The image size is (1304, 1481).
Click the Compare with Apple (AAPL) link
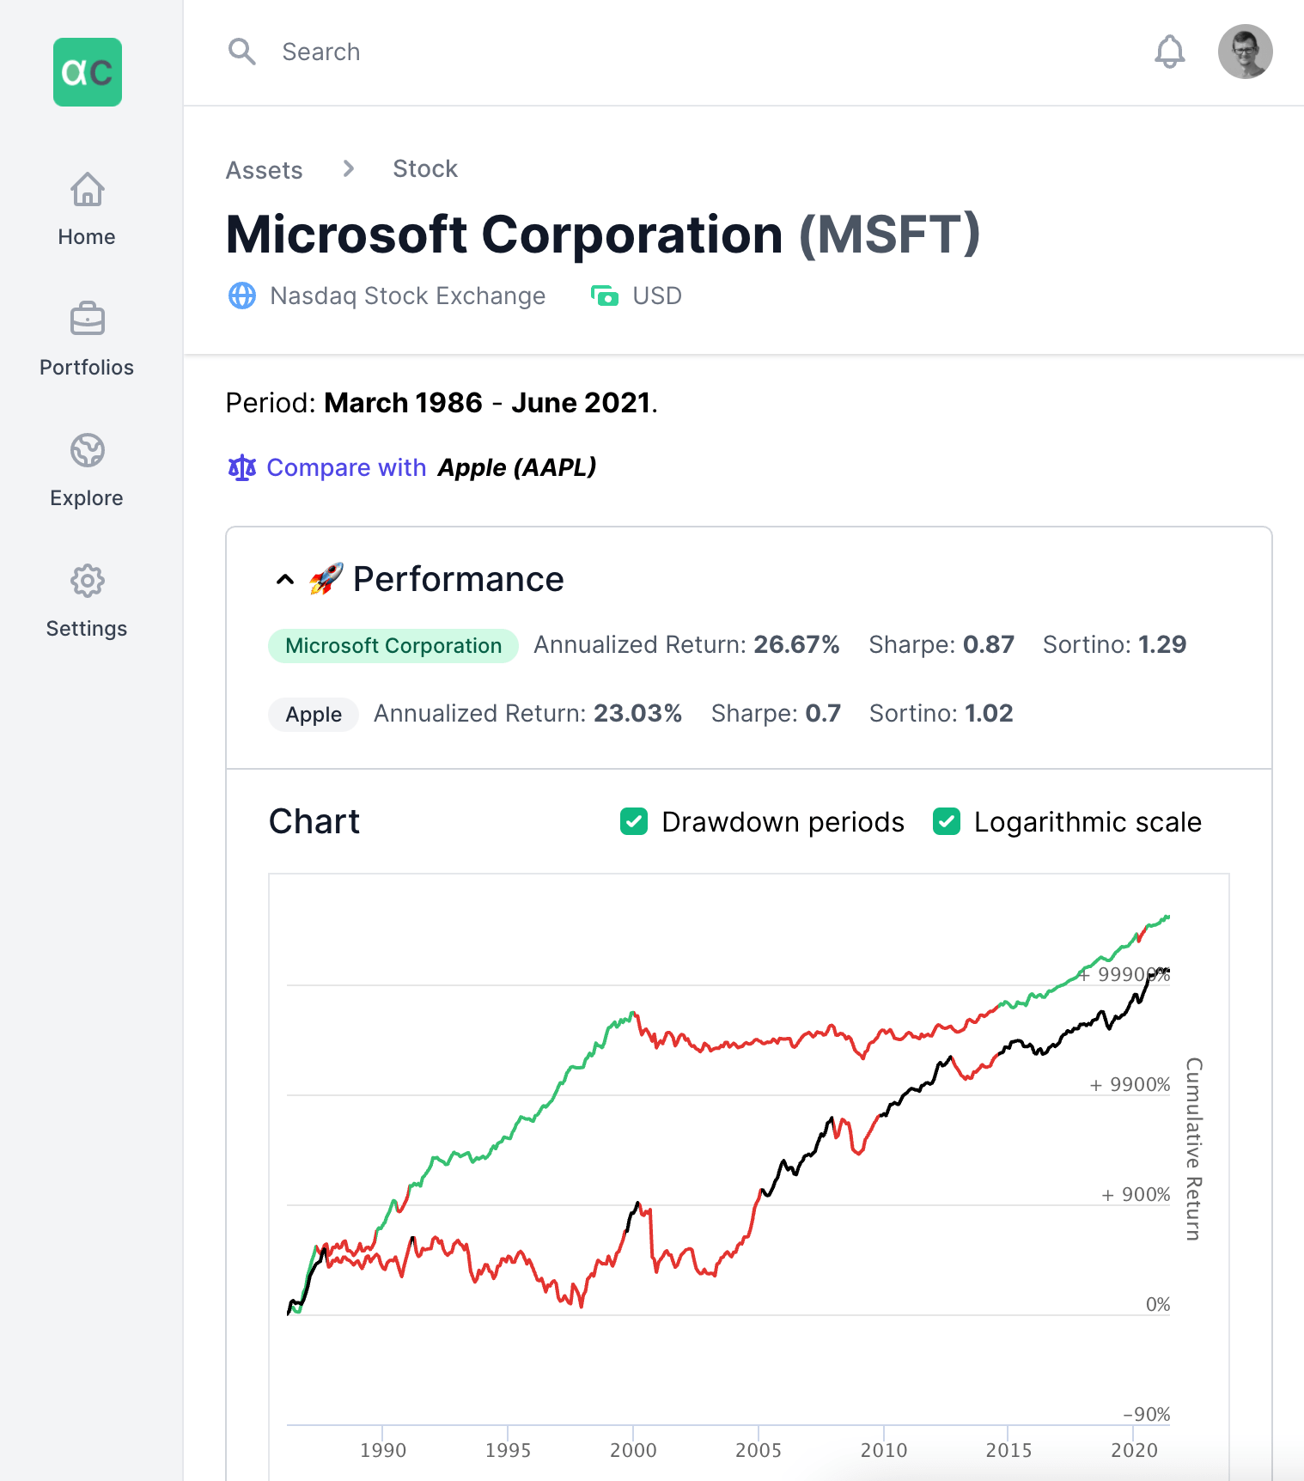(430, 467)
